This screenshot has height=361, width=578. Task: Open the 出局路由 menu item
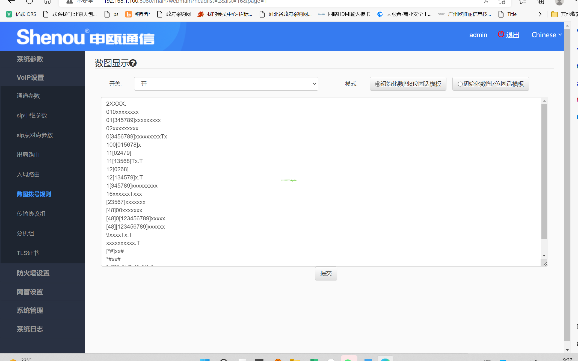coord(28,155)
